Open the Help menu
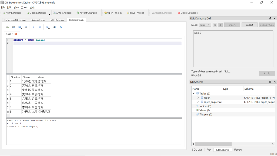The width and height of the screenshot is (277, 156). click(x=32, y=7)
